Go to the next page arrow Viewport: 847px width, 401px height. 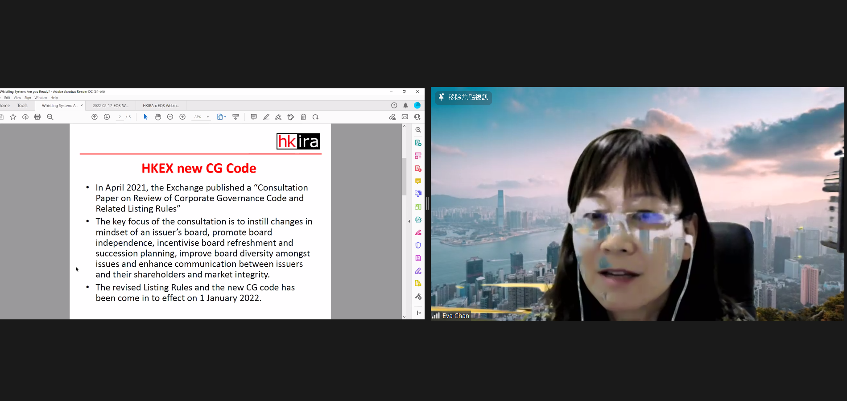(107, 117)
